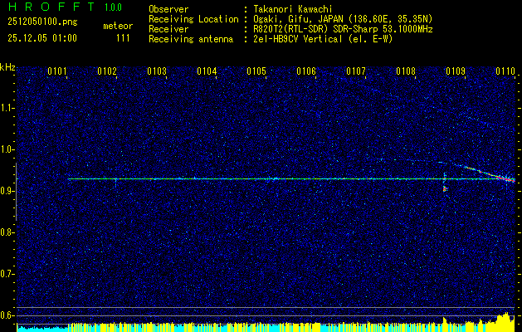Select the 1.1 kHz frequency tick label

pos(7,108)
